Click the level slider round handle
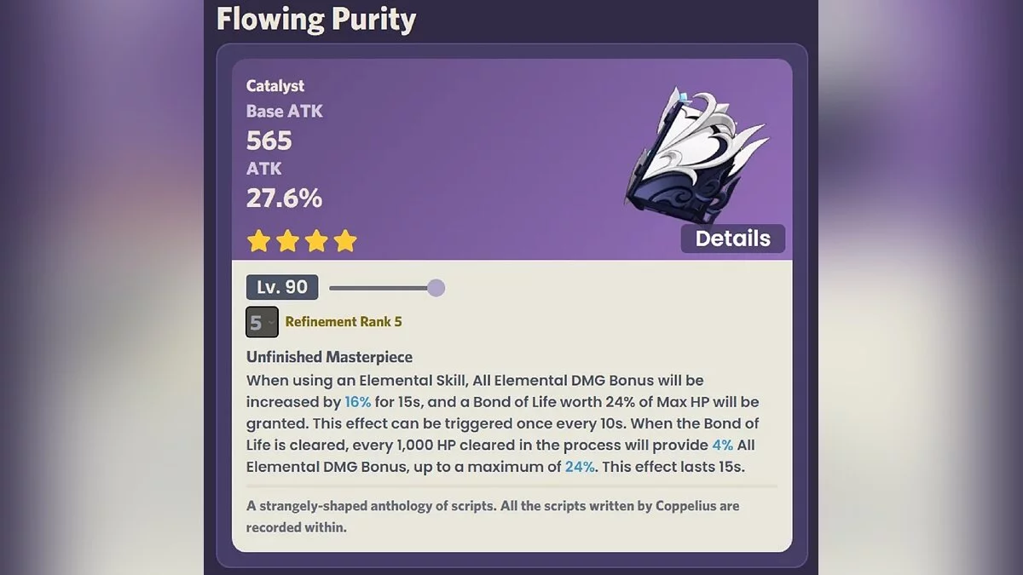 [436, 288]
